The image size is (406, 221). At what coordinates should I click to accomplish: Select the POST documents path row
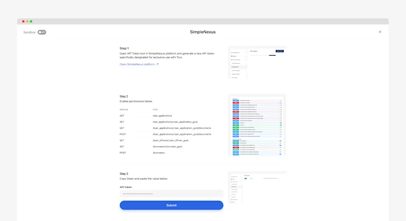(171, 135)
